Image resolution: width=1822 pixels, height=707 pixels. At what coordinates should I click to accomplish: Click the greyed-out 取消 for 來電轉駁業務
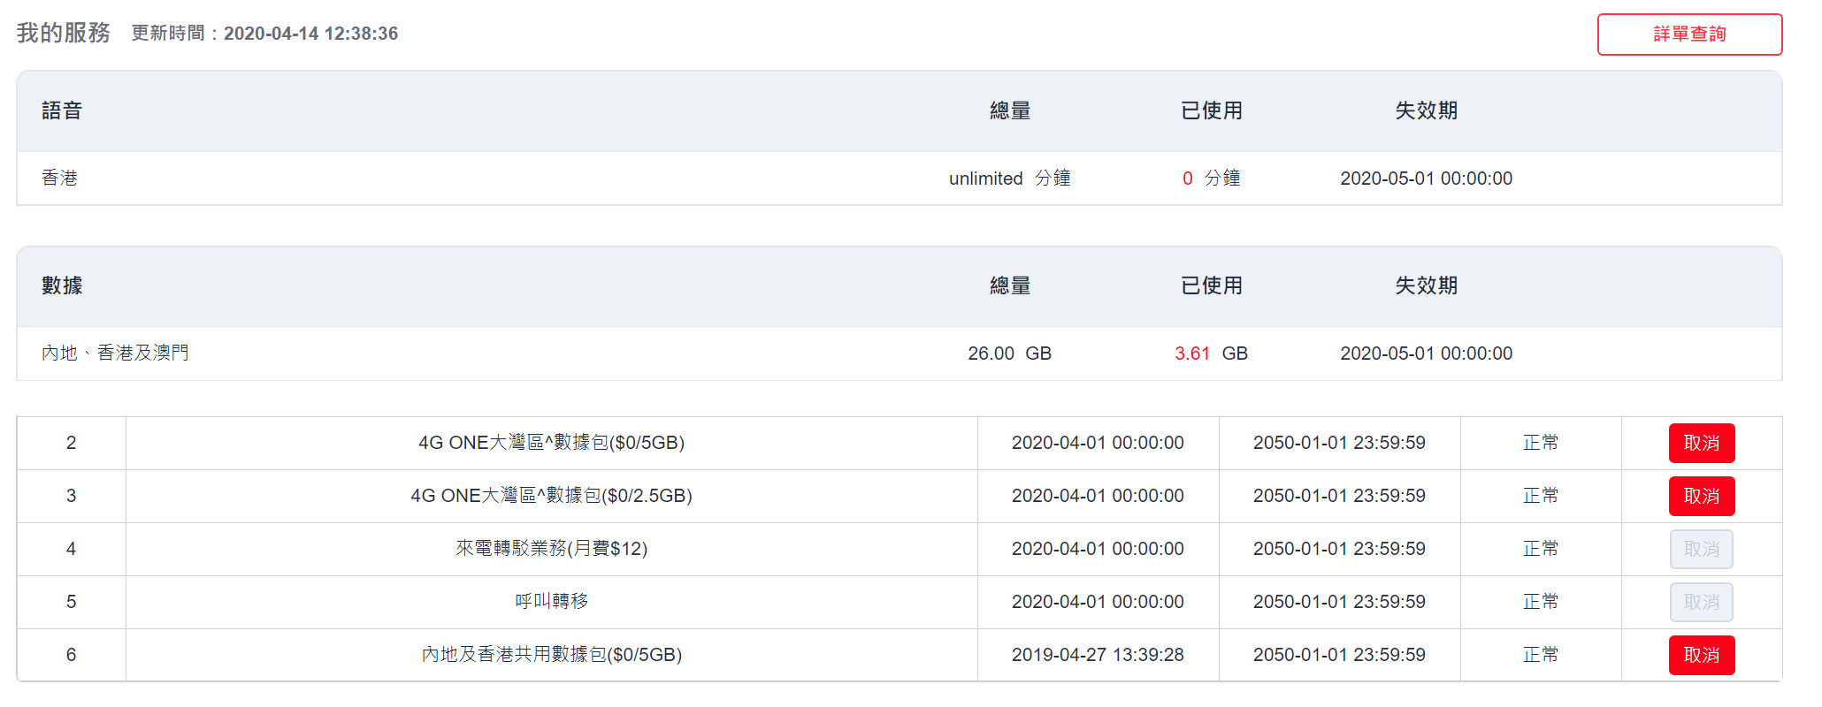tap(1701, 549)
